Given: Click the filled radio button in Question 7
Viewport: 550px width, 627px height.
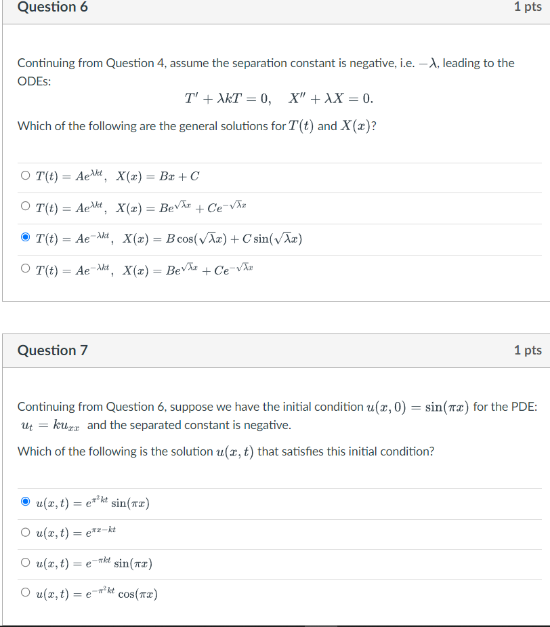Looking at the screenshot, I should click(24, 502).
